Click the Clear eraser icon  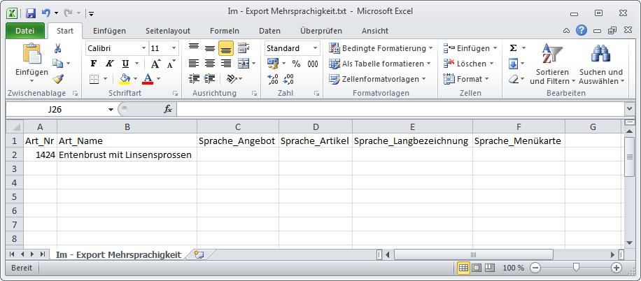[x=514, y=79]
